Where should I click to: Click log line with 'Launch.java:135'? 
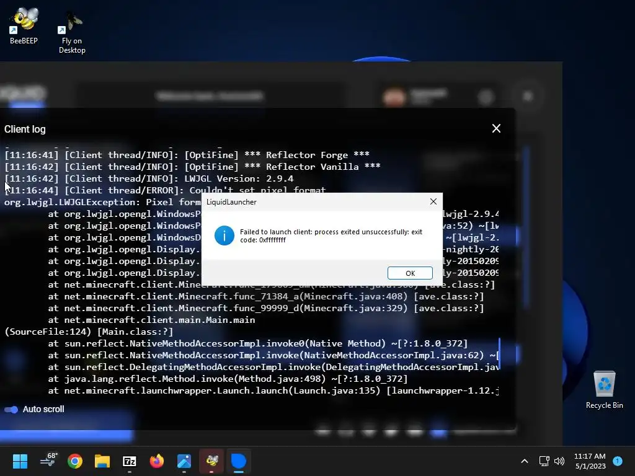[273, 390]
